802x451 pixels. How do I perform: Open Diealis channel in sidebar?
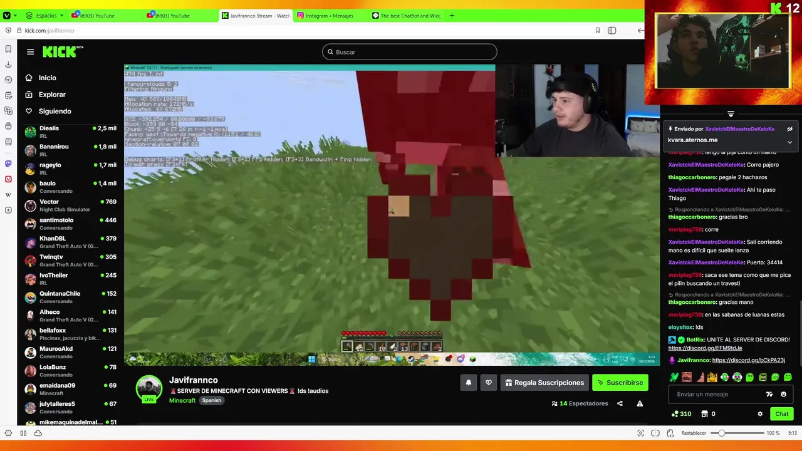point(70,132)
